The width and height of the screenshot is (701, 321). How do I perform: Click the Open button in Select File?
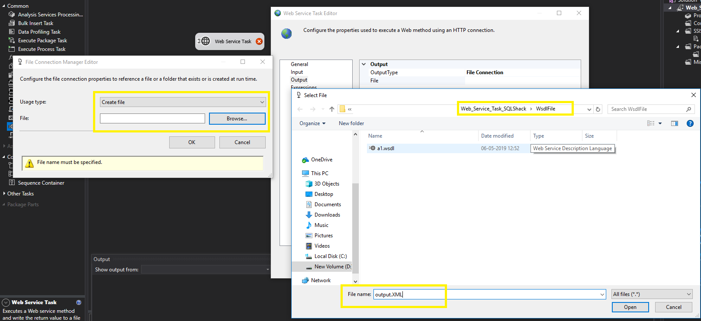(x=630, y=307)
